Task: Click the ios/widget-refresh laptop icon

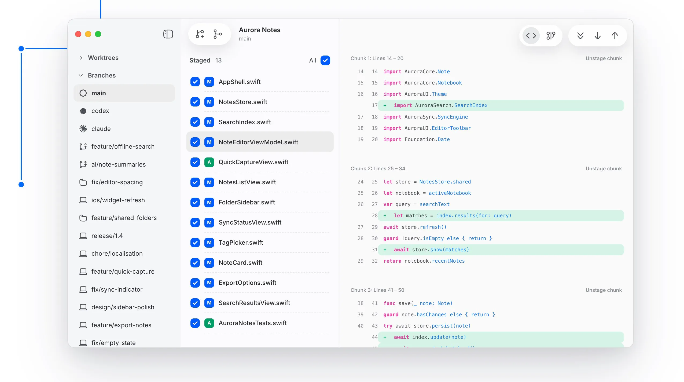Action: coord(83,200)
